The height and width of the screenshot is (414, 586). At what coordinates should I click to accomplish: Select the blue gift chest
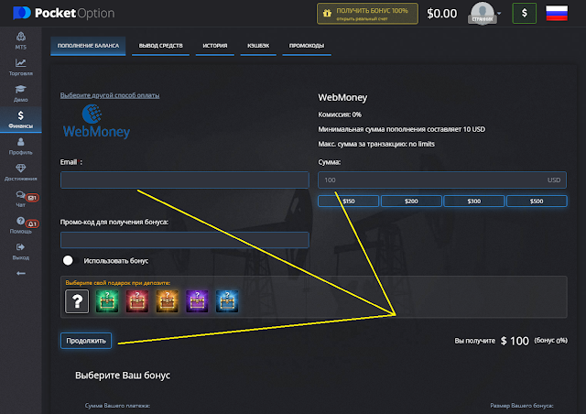(227, 301)
